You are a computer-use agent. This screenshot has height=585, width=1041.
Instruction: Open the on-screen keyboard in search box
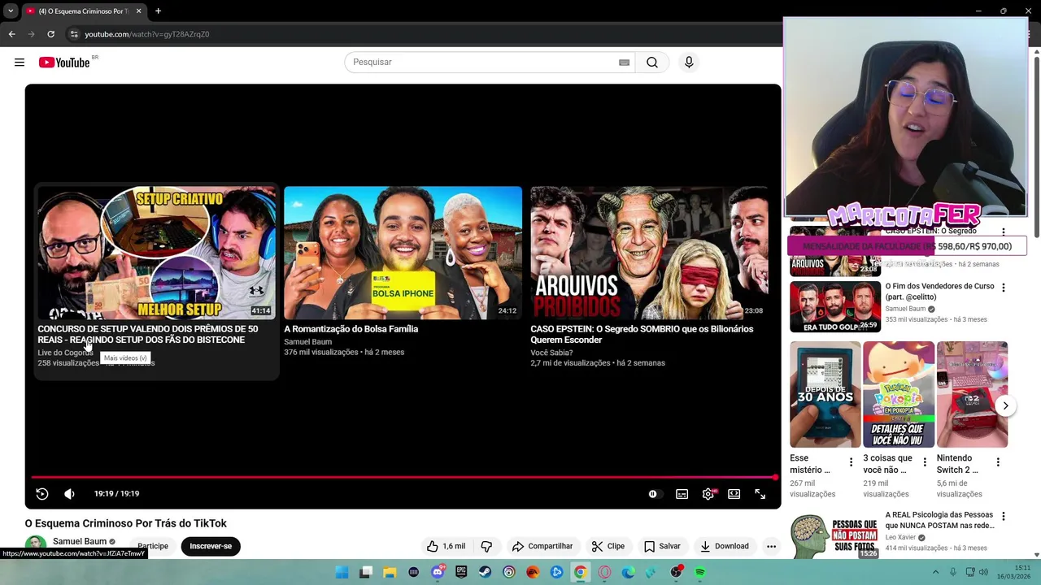(624, 63)
